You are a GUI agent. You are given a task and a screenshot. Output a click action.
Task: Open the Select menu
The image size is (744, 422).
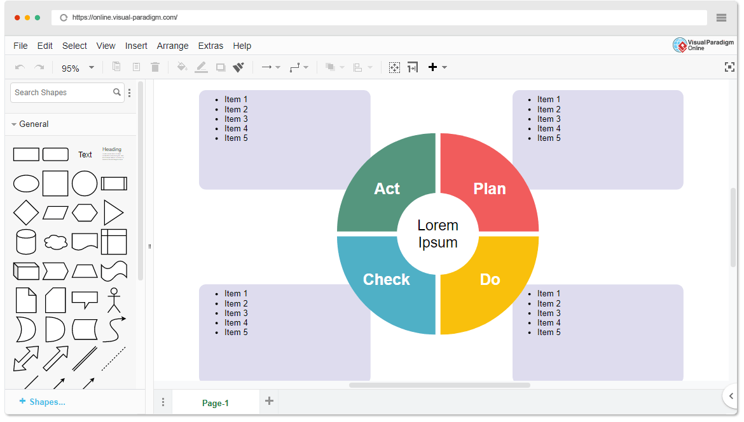point(74,46)
